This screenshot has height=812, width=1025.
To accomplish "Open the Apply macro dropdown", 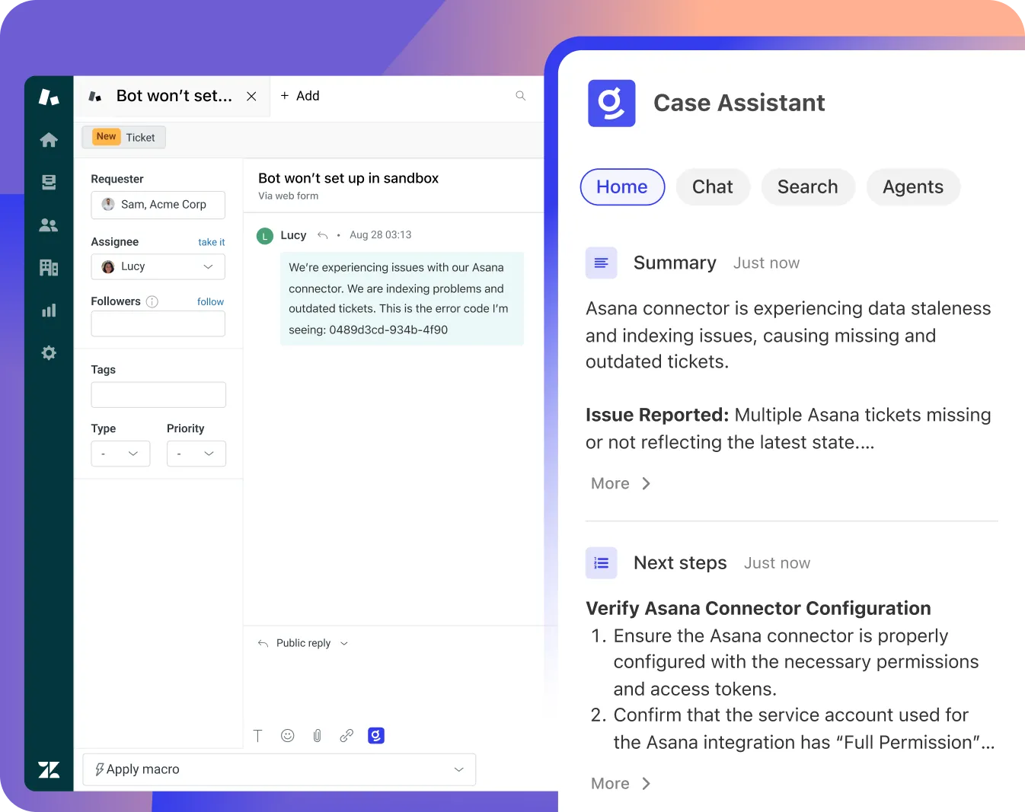I will [279, 769].
